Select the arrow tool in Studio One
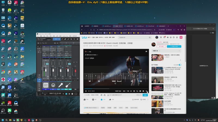This screenshot has width=218, height=122. pos(56,39)
